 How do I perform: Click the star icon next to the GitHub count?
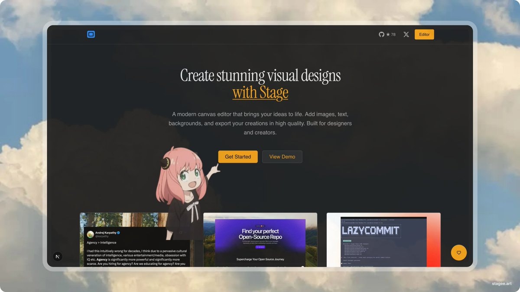pos(387,34)
